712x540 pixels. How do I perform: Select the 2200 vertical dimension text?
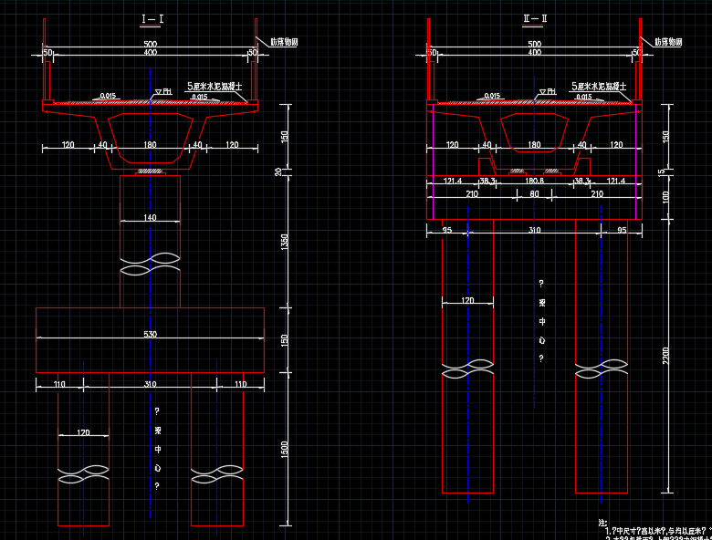coord(665,356)
